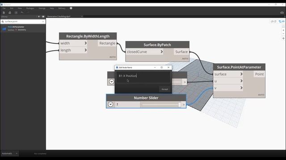
Task: Click the Rectangle output port
Action: click(x=107, y=43)
